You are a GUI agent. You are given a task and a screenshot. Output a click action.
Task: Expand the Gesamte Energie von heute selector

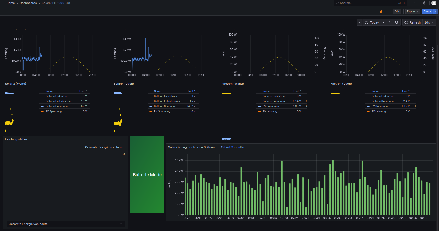[65, 224]
